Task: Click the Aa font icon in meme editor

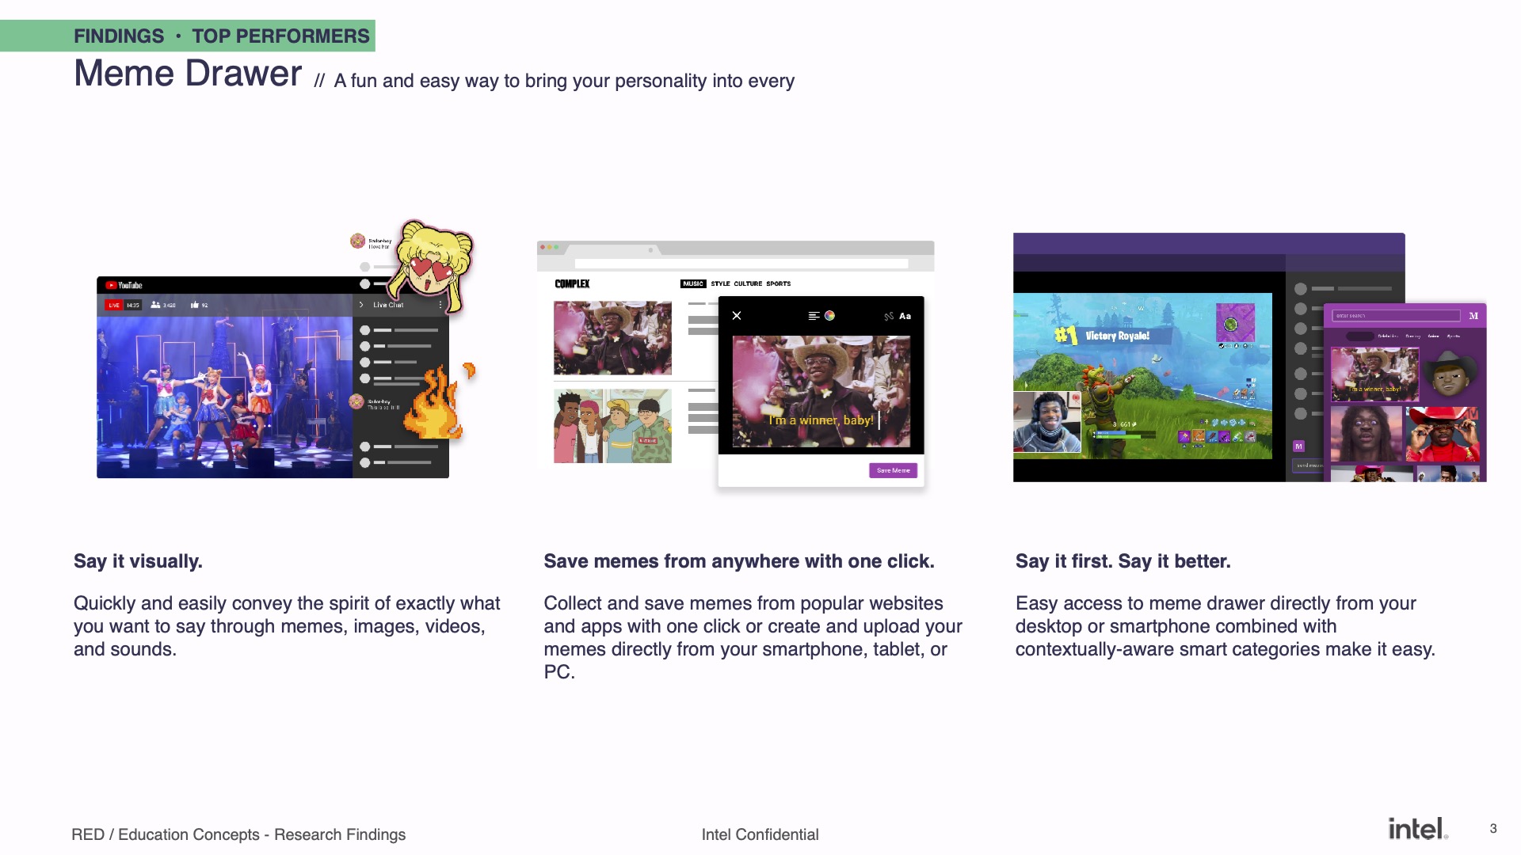Action: point(905,316)
